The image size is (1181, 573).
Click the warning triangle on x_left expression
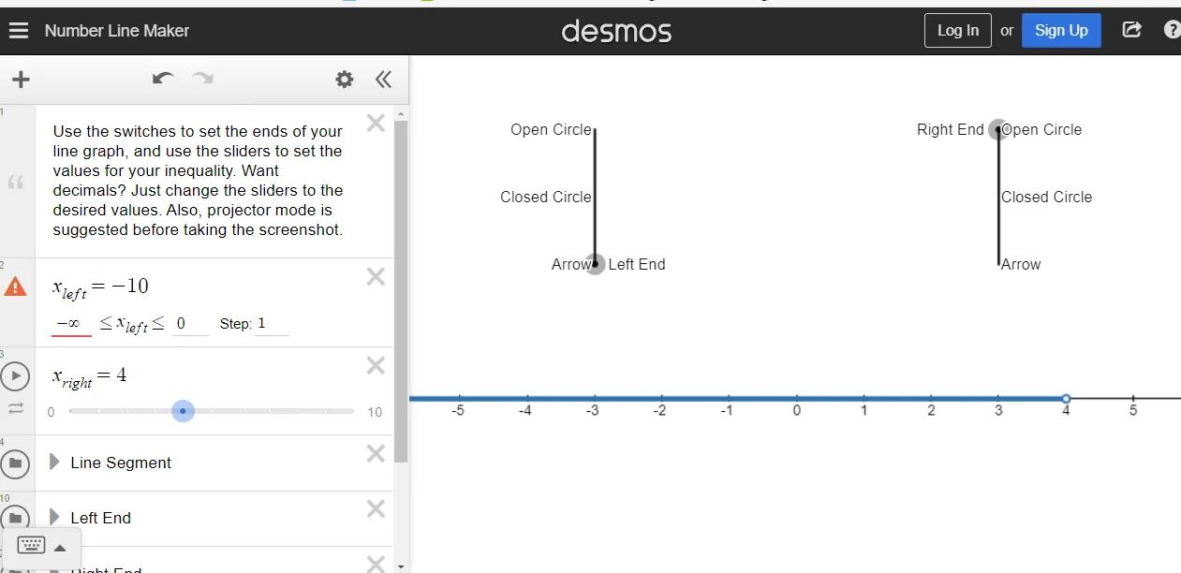[x=16, y=286]
